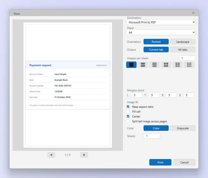This screenshot has height=178, width=208.
Task: Click the Payment request page preview
Action: pyautogui.click(x=68, y=85)
